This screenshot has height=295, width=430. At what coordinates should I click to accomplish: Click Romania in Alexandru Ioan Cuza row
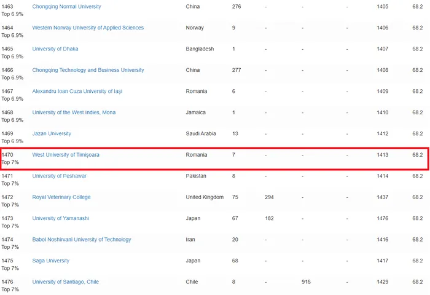click(x=197, y=91)
